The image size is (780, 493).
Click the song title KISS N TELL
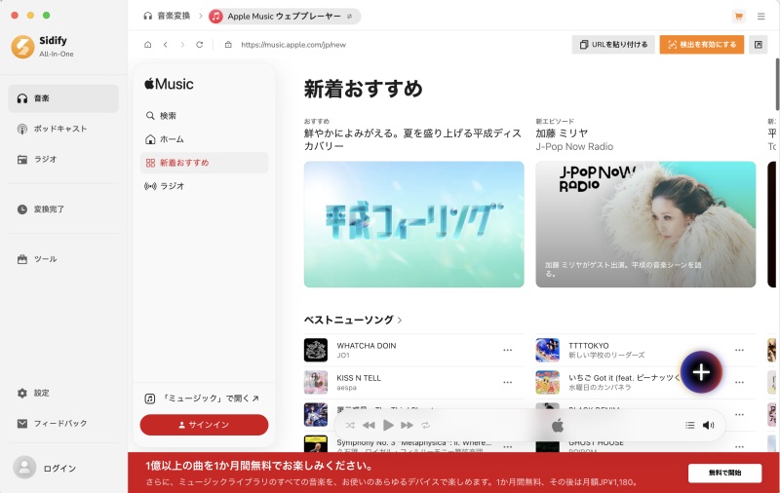359,378
